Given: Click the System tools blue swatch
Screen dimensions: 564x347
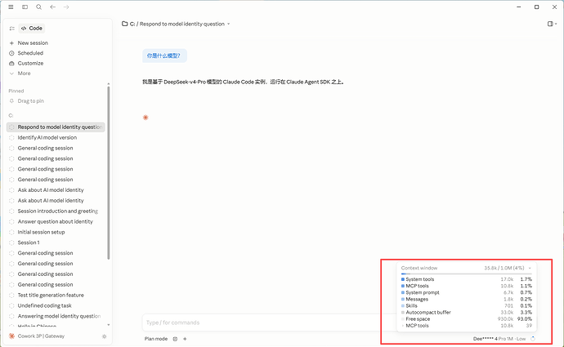Looking at the screenshot, I should [x=403, y=279].
